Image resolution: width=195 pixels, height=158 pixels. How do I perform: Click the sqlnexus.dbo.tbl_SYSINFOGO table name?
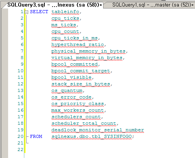92,137
